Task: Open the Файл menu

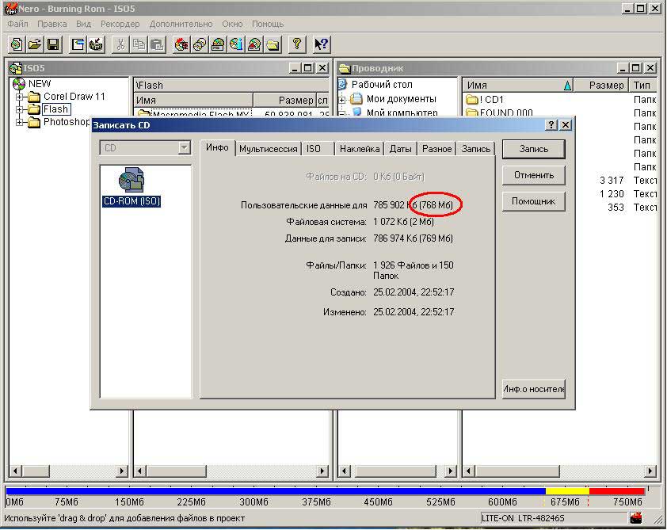Action: 18,24
